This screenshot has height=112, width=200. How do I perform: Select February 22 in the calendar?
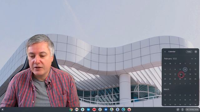[175, 79]
